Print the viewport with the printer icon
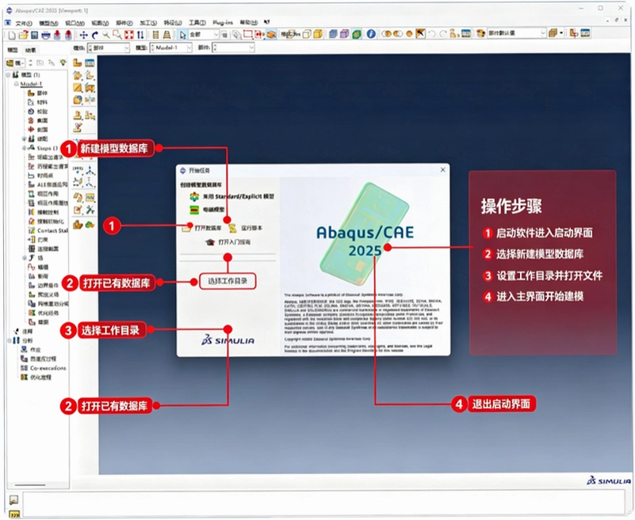The width and height of the screenshot is (635, 520). pyautogui.click(x=46, y=35)
